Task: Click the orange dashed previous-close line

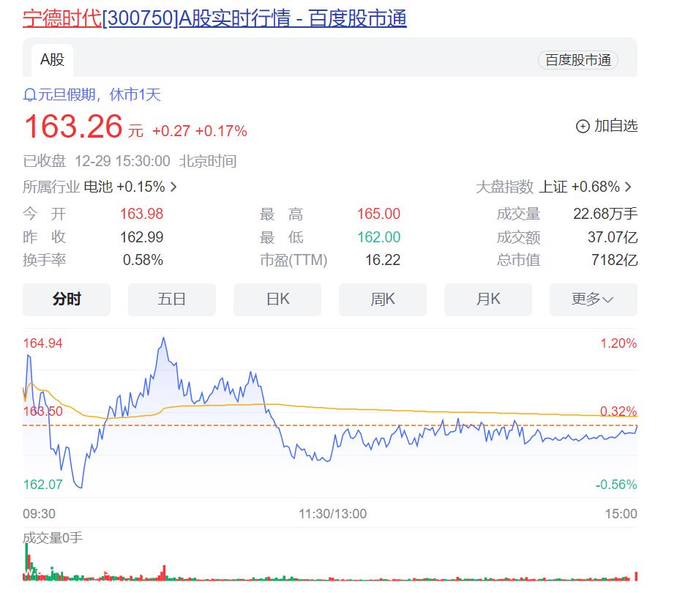Action: pos(330,425)
